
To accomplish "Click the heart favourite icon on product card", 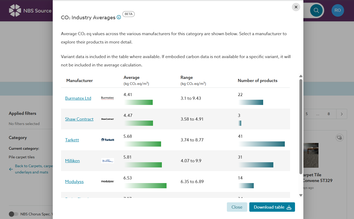I will (x=339, y=138).
